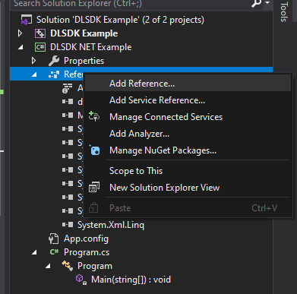Select the Properties item
This screenshot has height=294, width=297.
(84, 61)
